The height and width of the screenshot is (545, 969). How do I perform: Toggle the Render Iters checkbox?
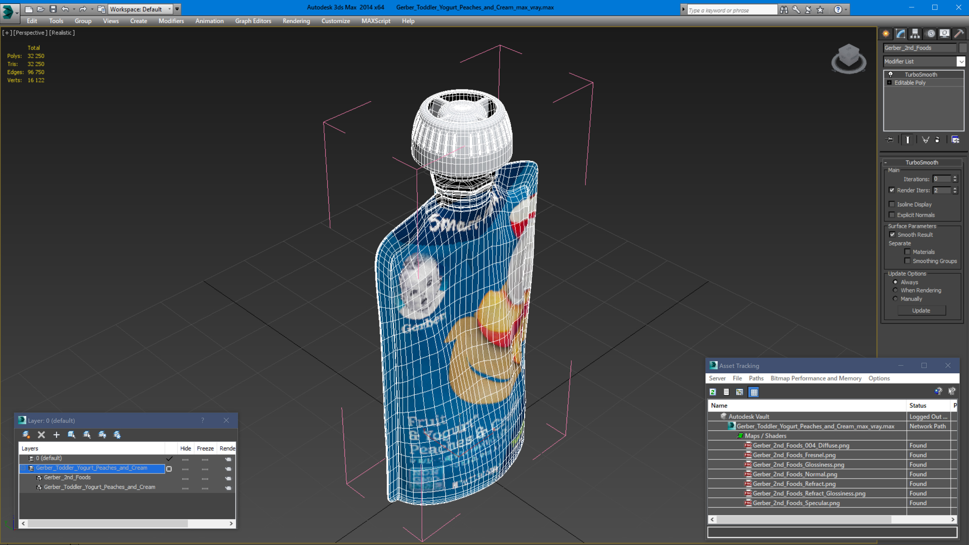[892, 190]
